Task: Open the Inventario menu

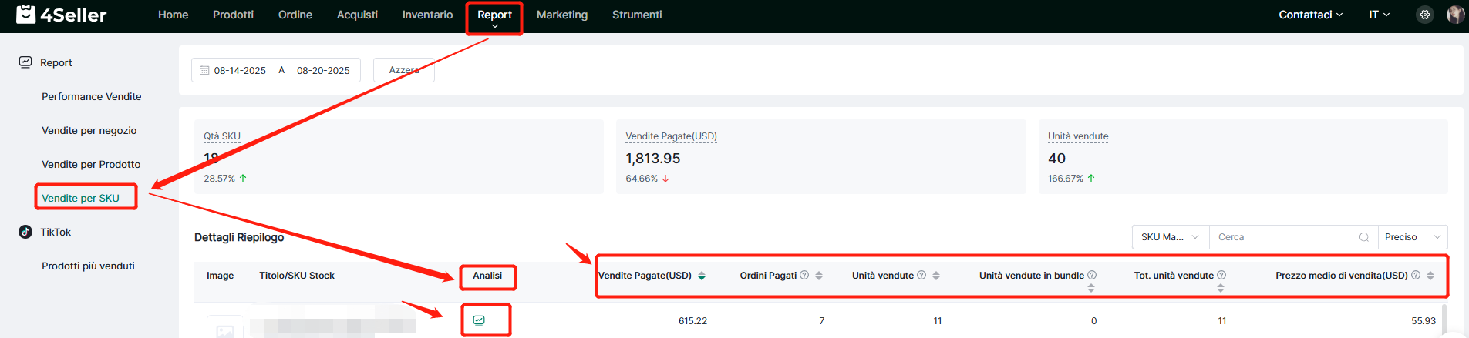Action: pos(427,15)
